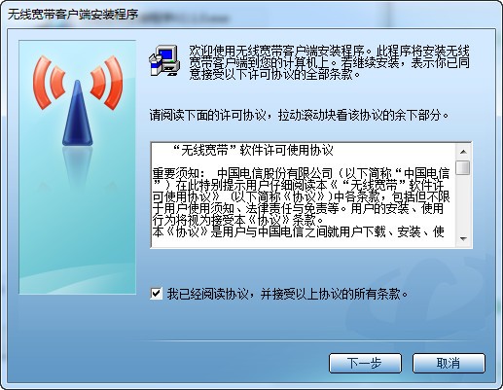
Task: Click inside the license agreement text box
Action: tap(304, 195)
